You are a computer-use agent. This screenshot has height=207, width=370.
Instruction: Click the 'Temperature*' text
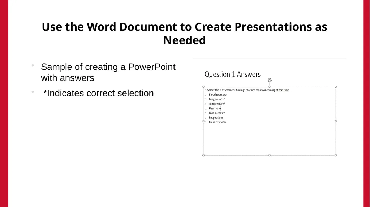coord(217,104)
